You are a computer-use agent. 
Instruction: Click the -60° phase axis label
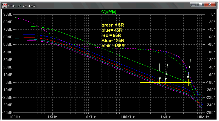coord(211,37)
